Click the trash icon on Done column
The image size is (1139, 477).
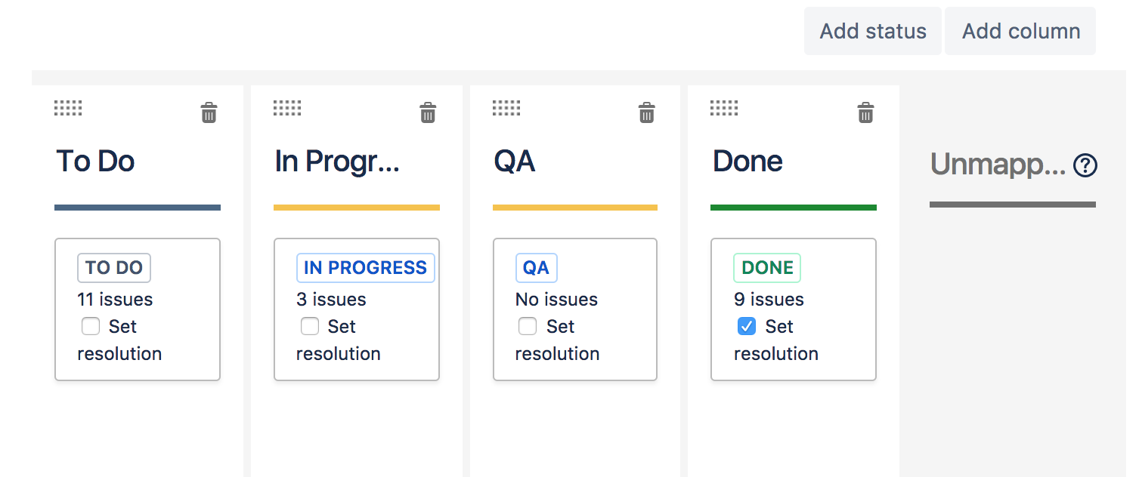pyautogui.click(x=865, y=113)
